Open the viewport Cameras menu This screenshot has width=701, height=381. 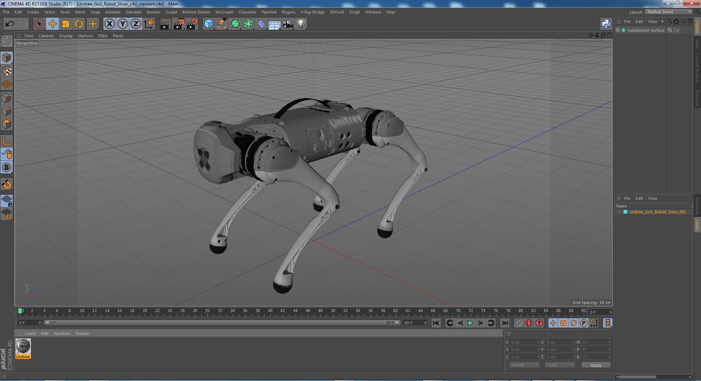pos(46,36)
